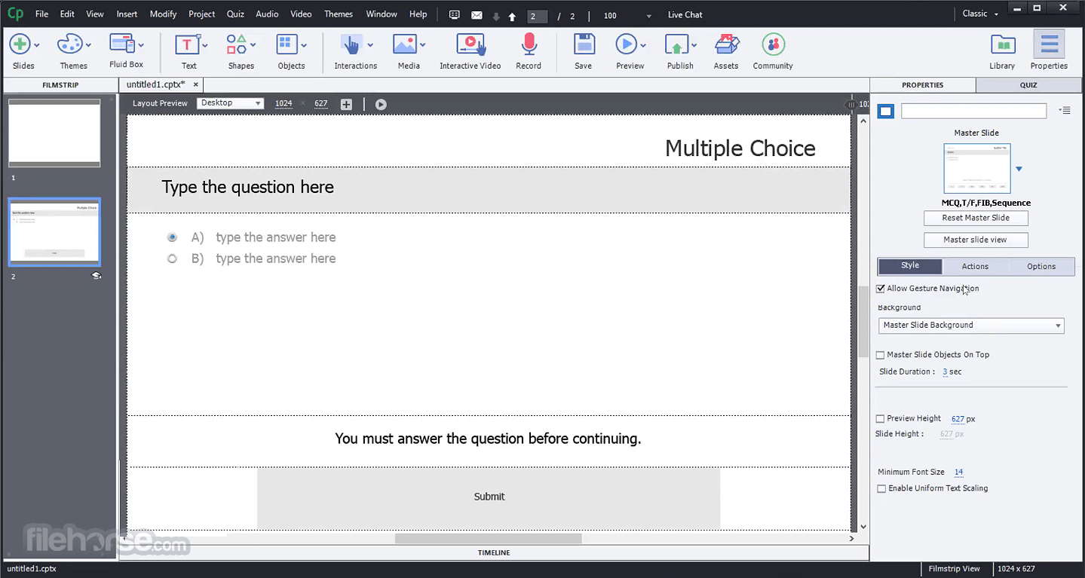Select slide 1 thumbnail in the filmstrip
Viewport: 1085px width, 578px height.
[x=54, y=133]
